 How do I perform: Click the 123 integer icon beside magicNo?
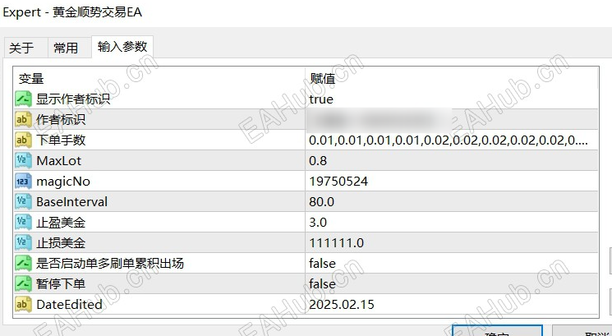(x=23, y=182)
